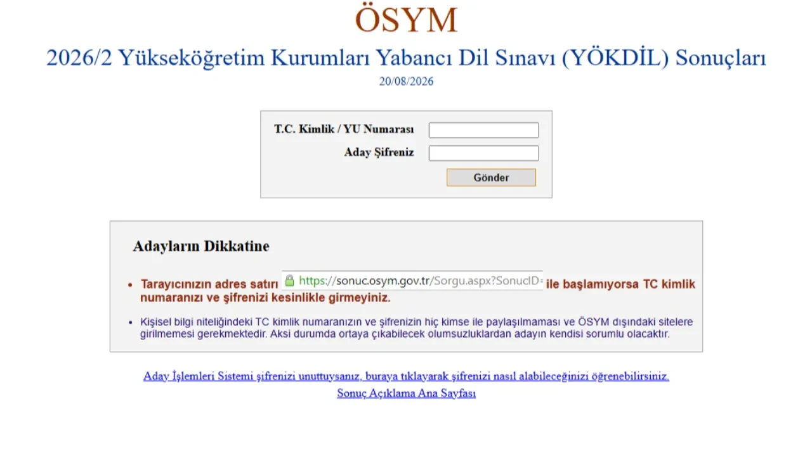Image resolution: width=812 pixels, height=456 pixels.
Task: Click the Adayların Dikkatine heading
Action: point(201,246)
